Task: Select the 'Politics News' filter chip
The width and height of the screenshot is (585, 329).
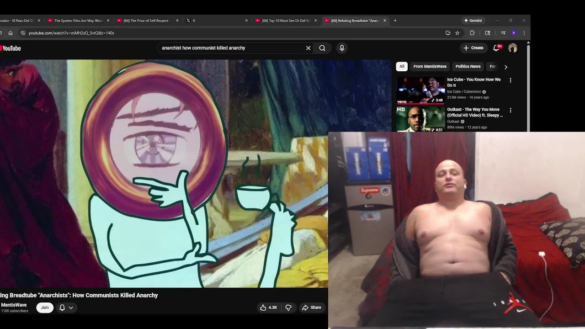Action: [x=468, y=67]
